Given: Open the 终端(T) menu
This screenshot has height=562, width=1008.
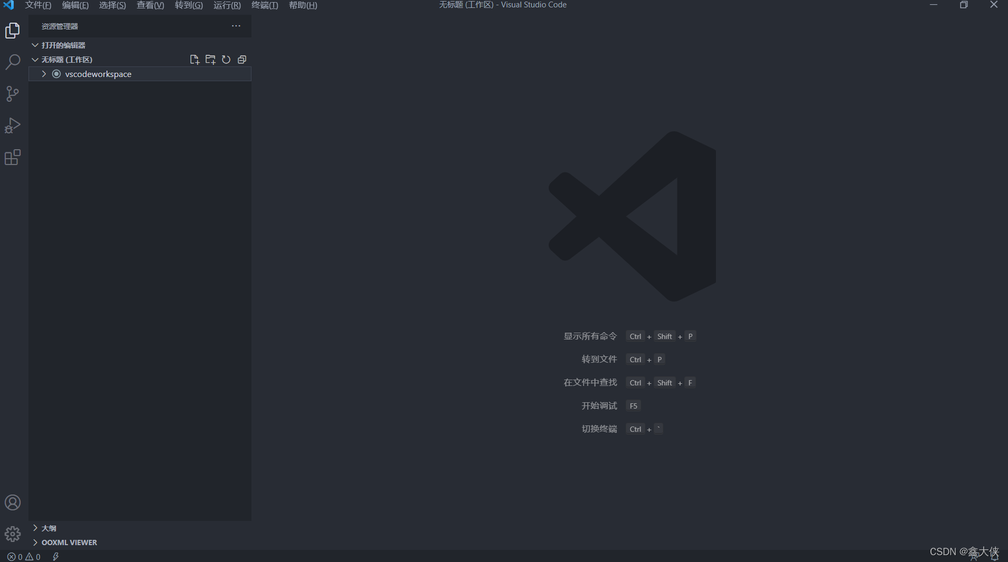Looking at the screenshot, I should click(265, 5).
